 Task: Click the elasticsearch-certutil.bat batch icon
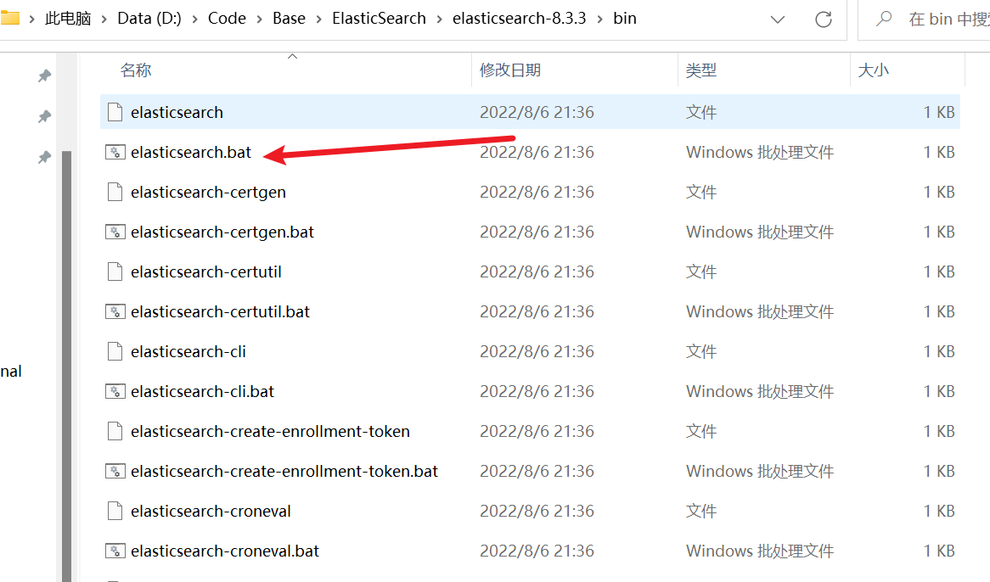(115, 311)
